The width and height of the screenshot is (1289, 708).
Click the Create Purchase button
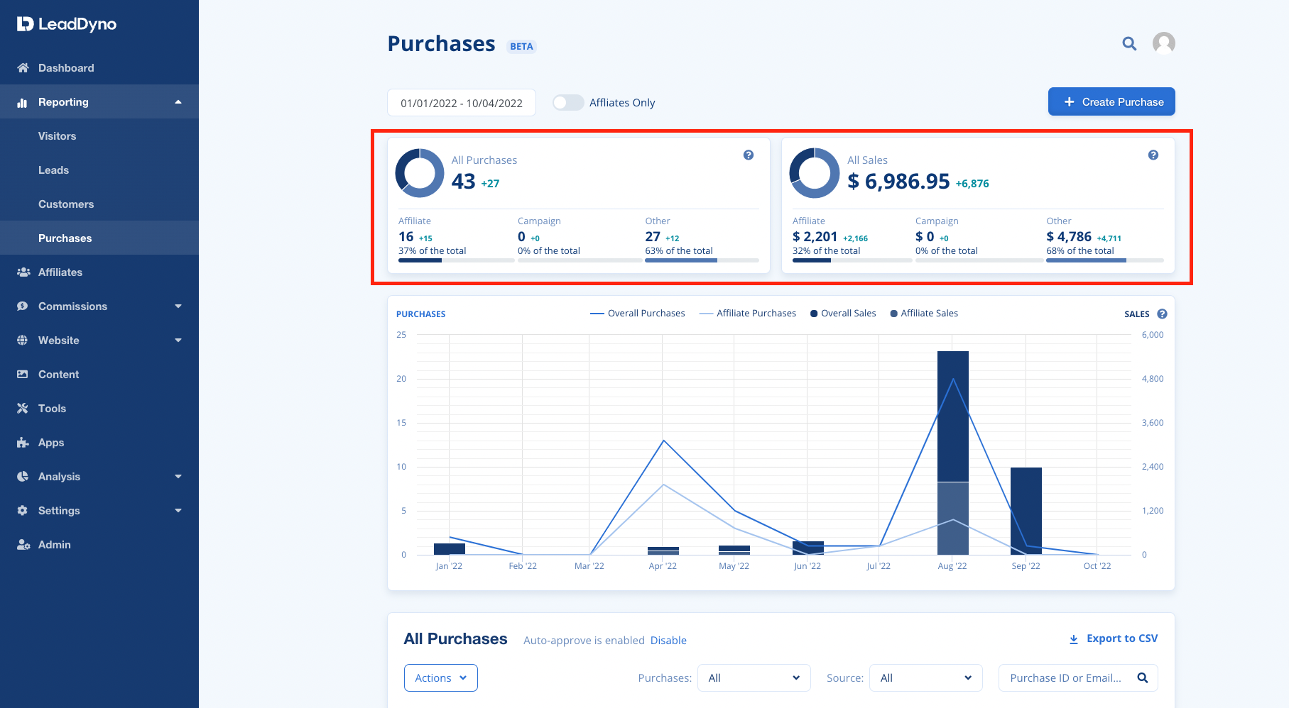coord(1111,101)
